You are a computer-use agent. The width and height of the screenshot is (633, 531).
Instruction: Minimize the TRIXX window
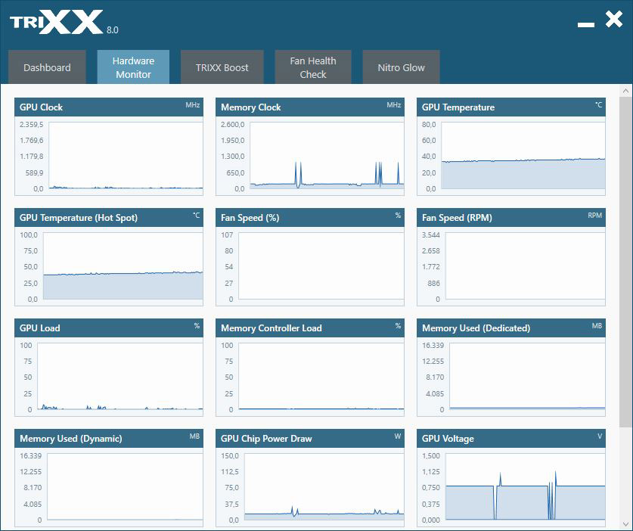pos(586,25)
